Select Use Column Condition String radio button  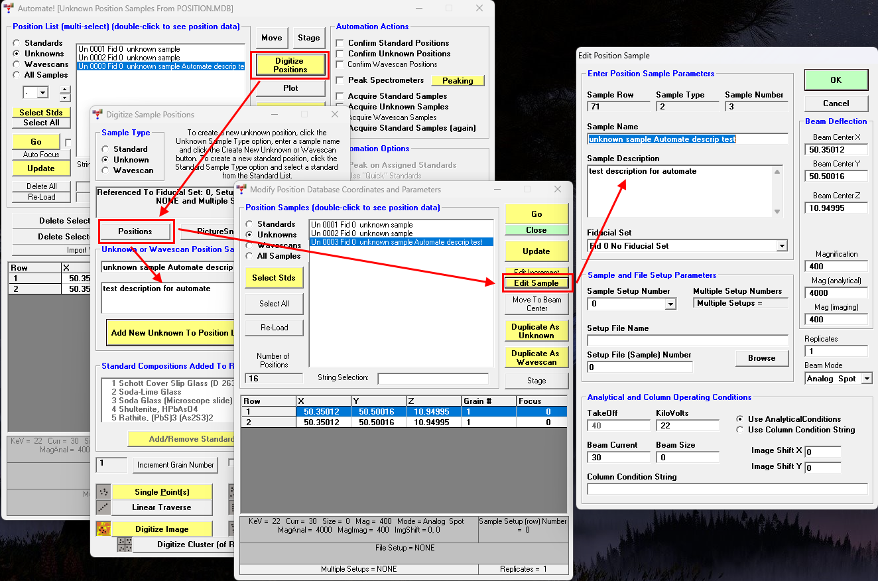tap(740, 430)
